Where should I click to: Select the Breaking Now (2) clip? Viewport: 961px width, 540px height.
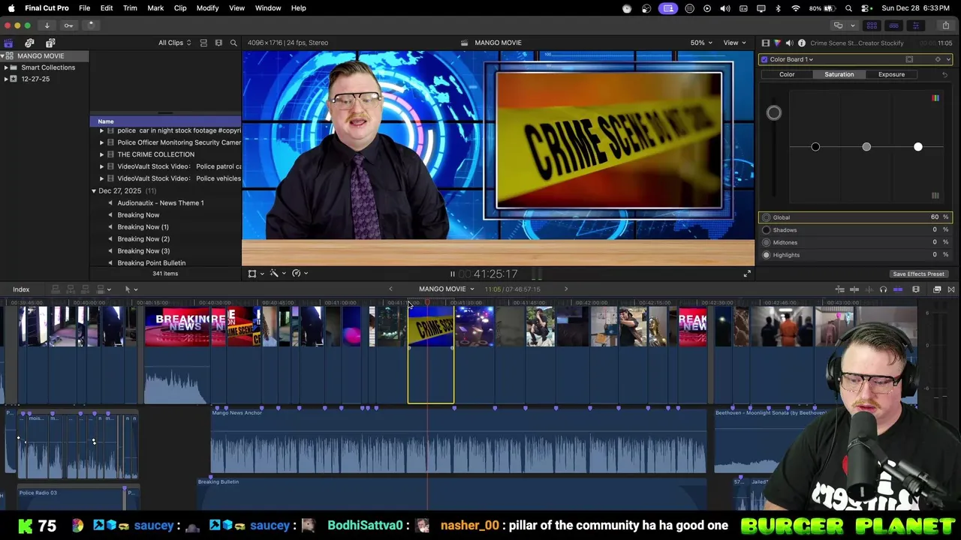(x=143, y=239)
